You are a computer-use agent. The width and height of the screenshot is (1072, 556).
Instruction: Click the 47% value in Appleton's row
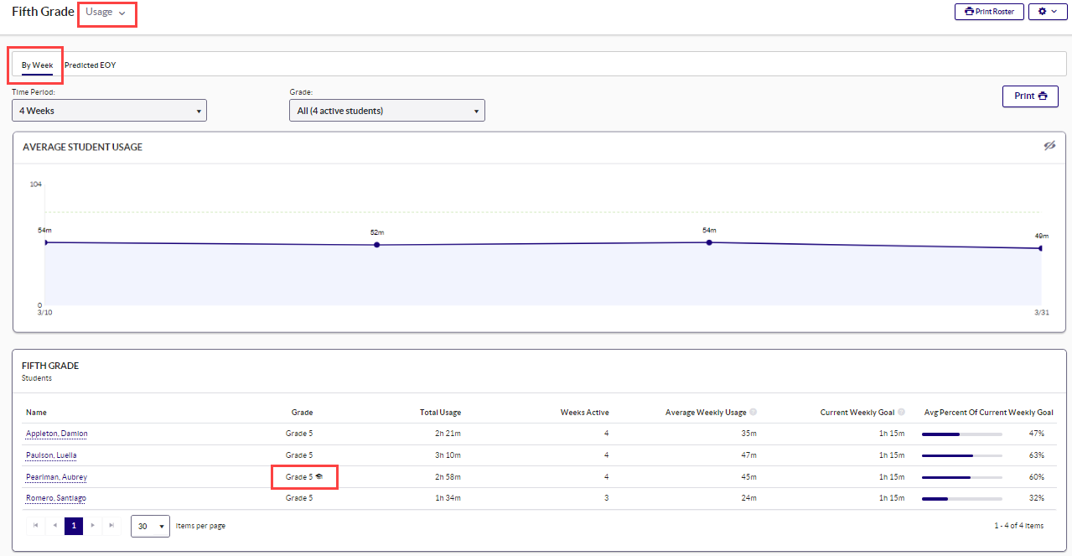1037,434
